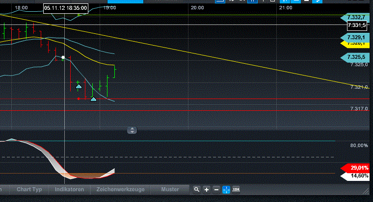Click the 7.325,5 price tag
Image resolution: width=373 pixels, height=202 pixels.
(355, 57)
